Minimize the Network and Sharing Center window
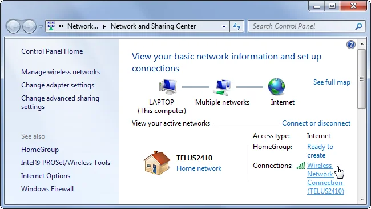Viewport: 371px width, 209px height. pos(317,6)
